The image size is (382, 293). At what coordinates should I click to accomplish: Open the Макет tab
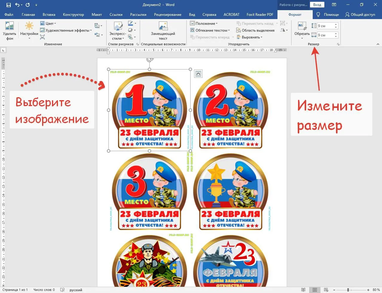97,15
